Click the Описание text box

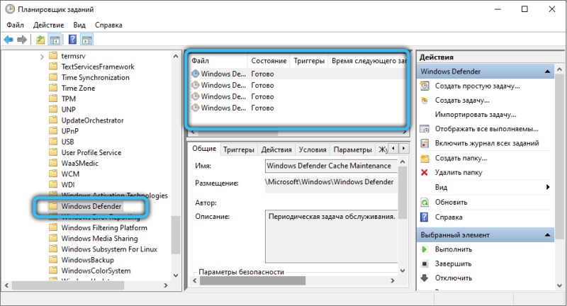click(x=331, y=237)
